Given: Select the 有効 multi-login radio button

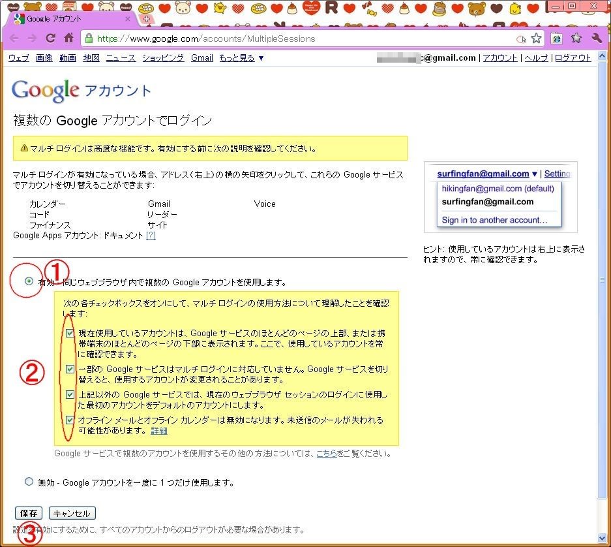Looking at the screenshot, I should pos(28,281).
